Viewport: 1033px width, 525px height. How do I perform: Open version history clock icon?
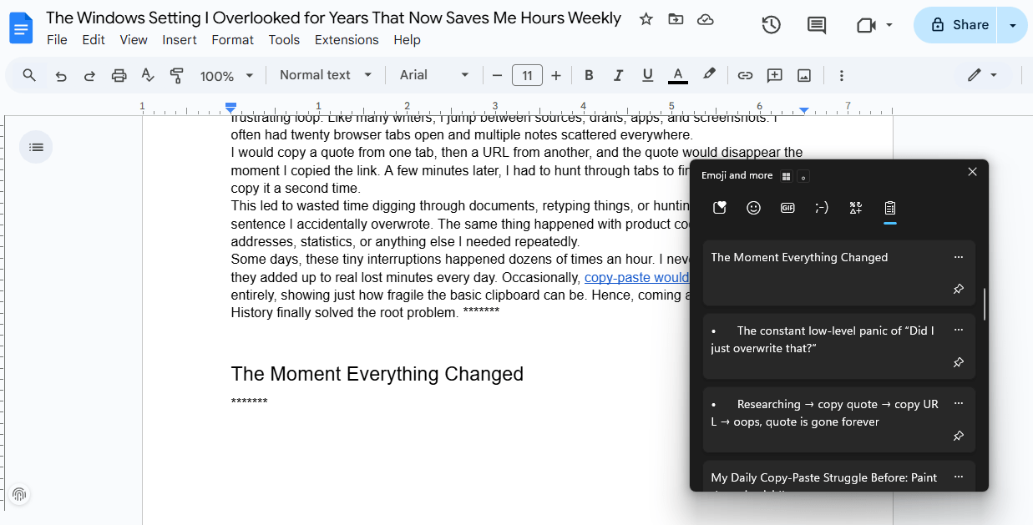(771, 25)
